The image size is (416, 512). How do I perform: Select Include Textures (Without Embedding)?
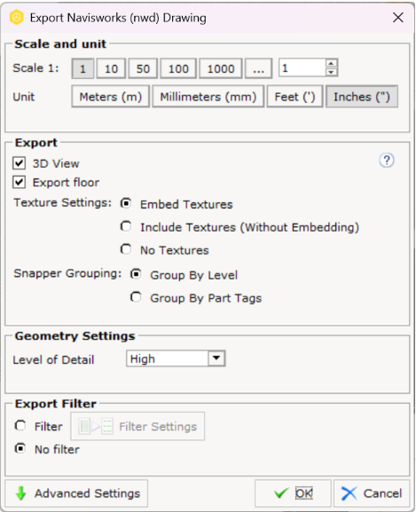[126, 226]
